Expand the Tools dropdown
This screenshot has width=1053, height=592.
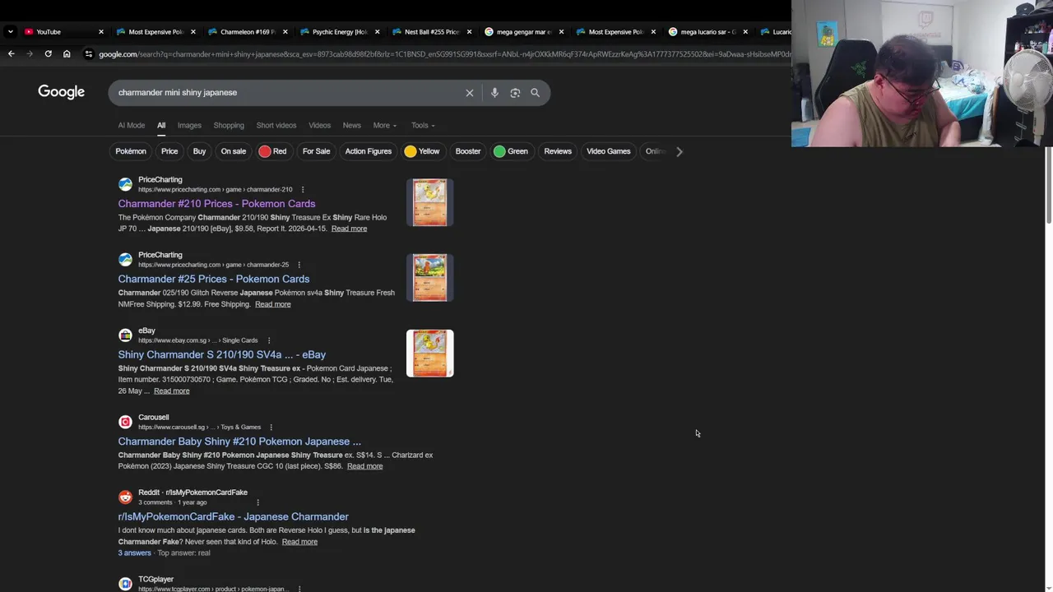tap(423, 125)
